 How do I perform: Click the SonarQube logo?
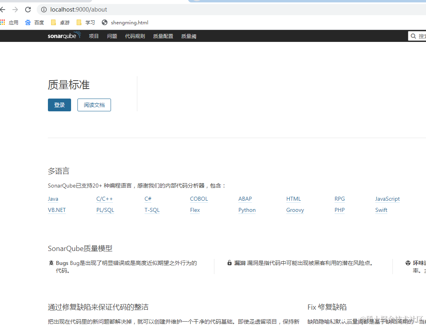pos(63,36)
